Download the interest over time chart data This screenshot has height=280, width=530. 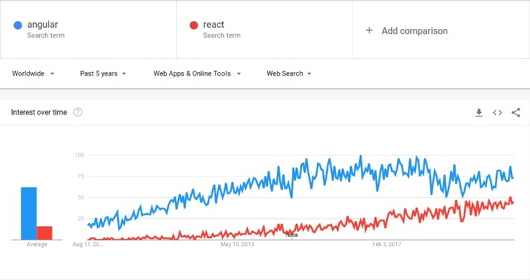(479, 113)
